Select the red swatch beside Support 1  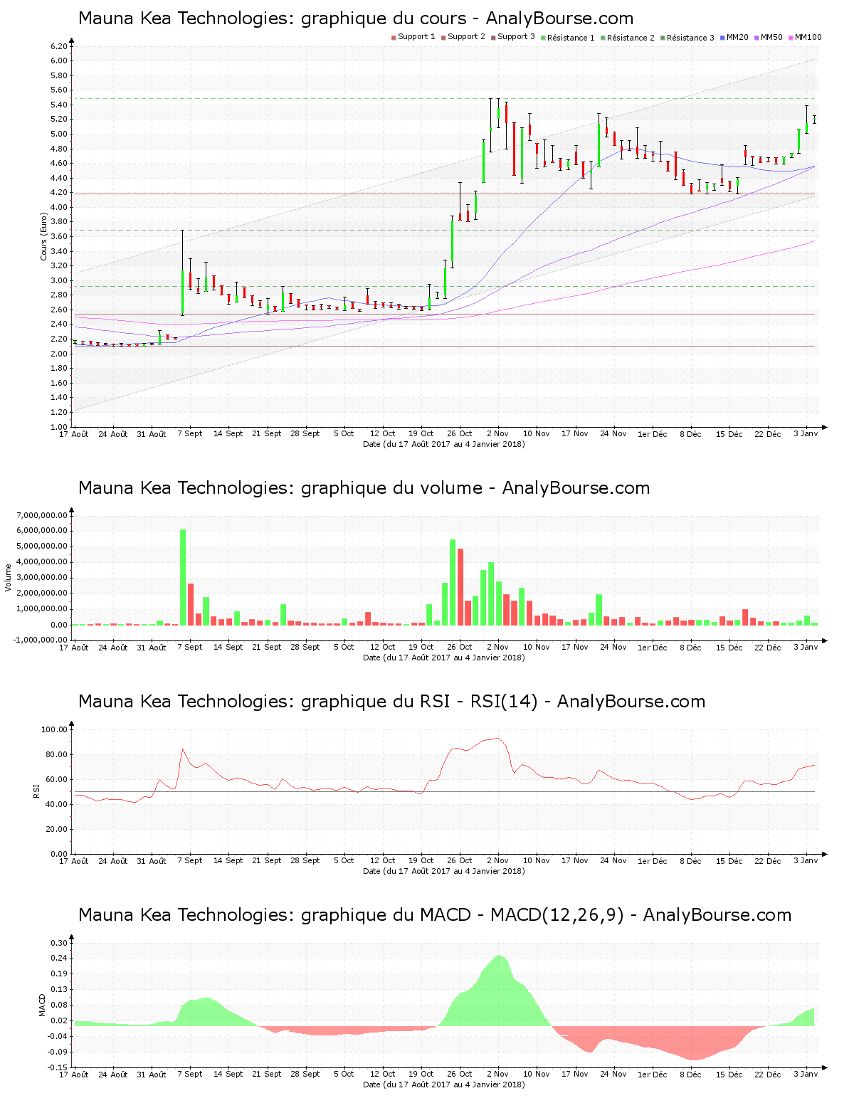pyautogui.click(x=394, y=37)
